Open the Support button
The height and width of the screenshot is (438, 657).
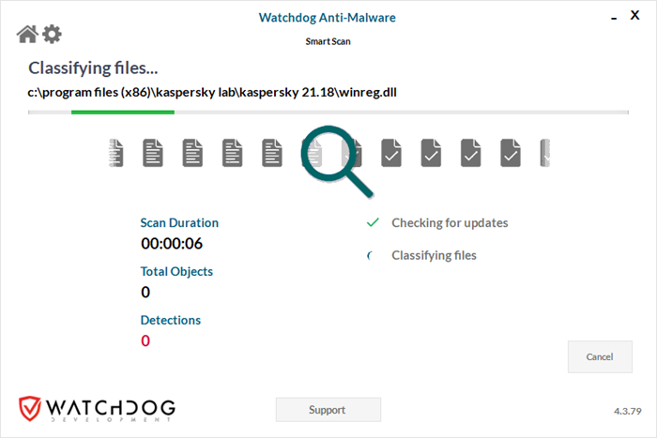pos(328,410)
